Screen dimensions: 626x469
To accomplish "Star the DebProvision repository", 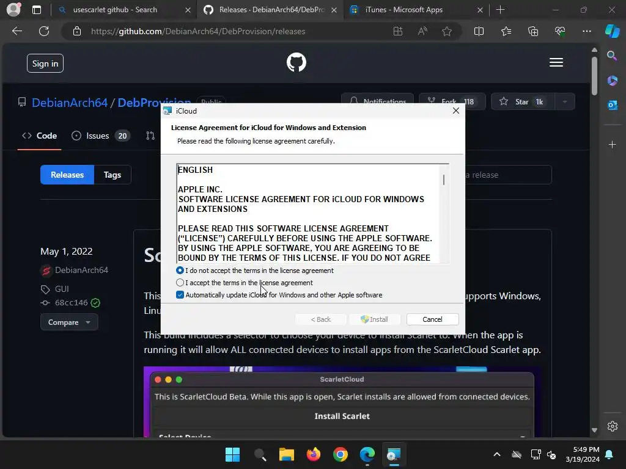I will point(523,102).
